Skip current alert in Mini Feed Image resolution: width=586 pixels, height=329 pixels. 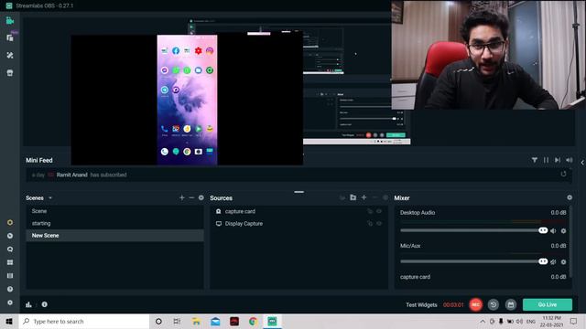[x=558, y=160]
